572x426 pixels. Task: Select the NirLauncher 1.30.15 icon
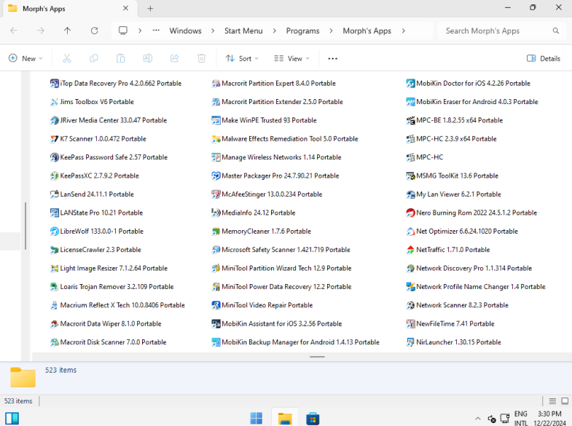(410, 342)
